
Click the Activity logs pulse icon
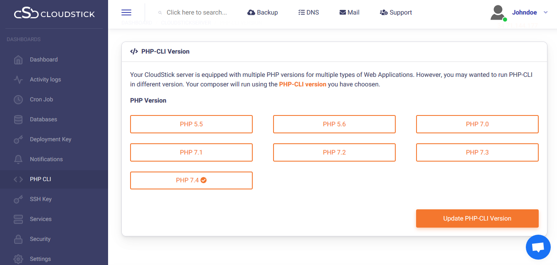point(18,80)
